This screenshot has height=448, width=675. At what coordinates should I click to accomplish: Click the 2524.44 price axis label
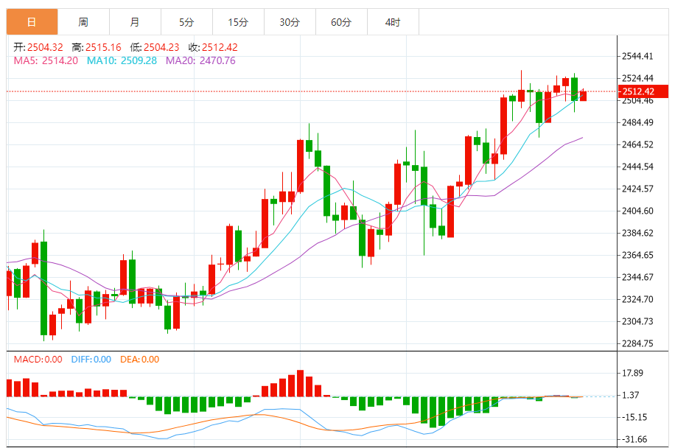tap(637, 78)
